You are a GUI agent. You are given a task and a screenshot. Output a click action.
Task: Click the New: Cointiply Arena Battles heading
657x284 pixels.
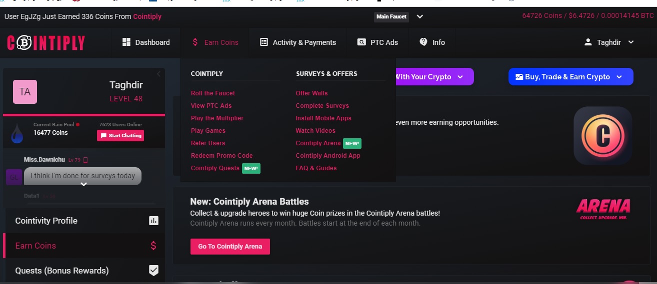(249, 202)
